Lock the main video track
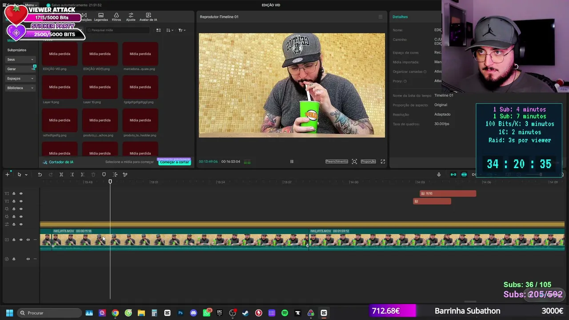This screenshot has height=320, width=569. 14,240
